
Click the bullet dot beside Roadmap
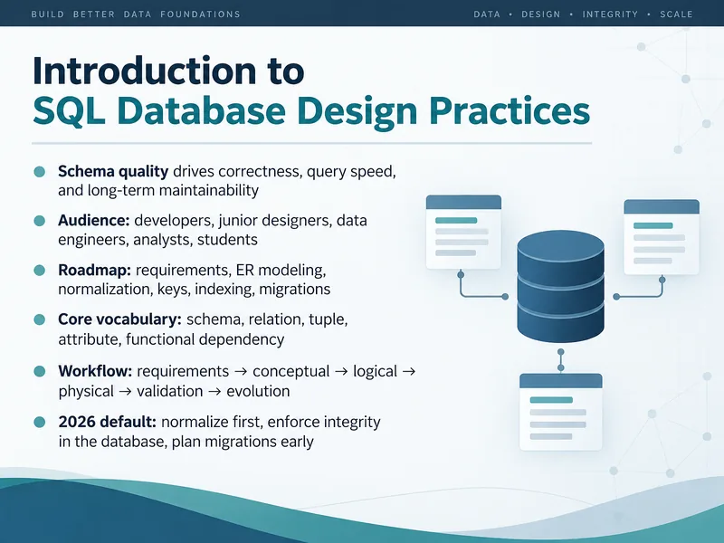pos(40,270)
